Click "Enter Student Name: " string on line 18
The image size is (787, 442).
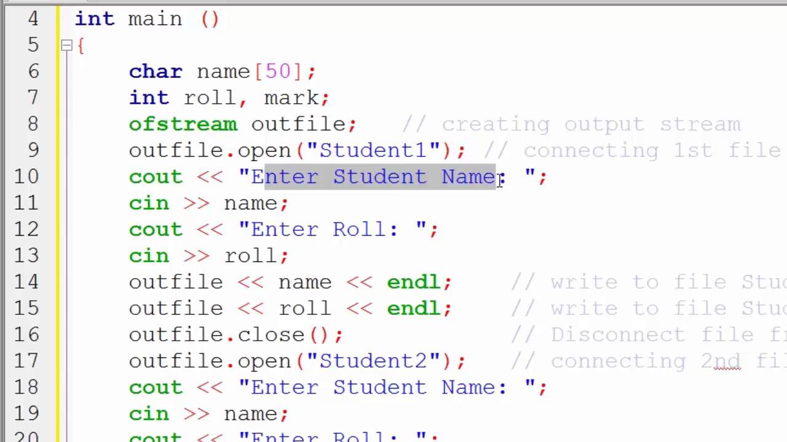pyautogui.click(x=387, y=388)
